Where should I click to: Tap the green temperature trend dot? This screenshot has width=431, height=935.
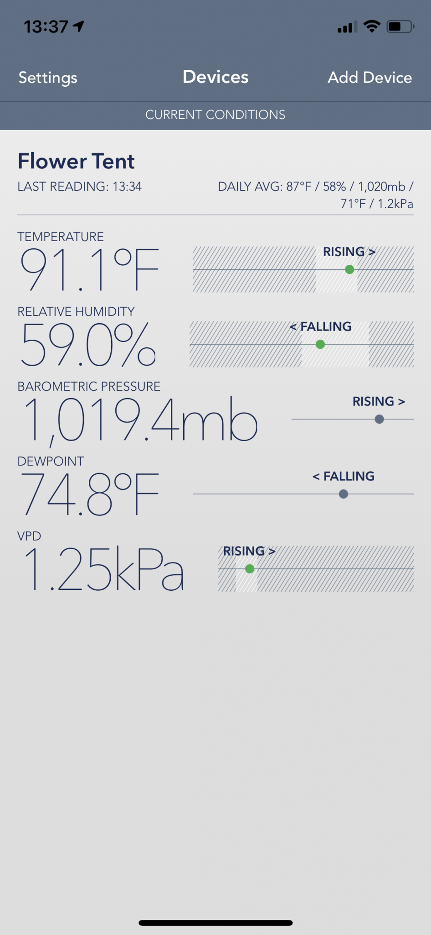click(x=349, y=270)
